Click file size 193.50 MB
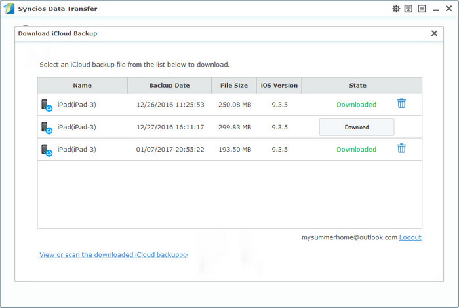Viewport: 459px width, 308px height. [x=235, y=150]
